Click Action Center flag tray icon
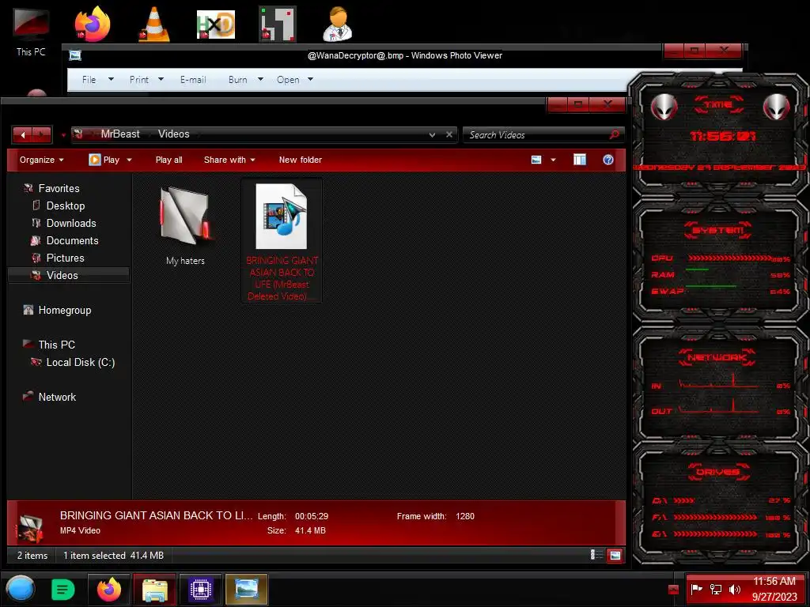 coord(696,589)
